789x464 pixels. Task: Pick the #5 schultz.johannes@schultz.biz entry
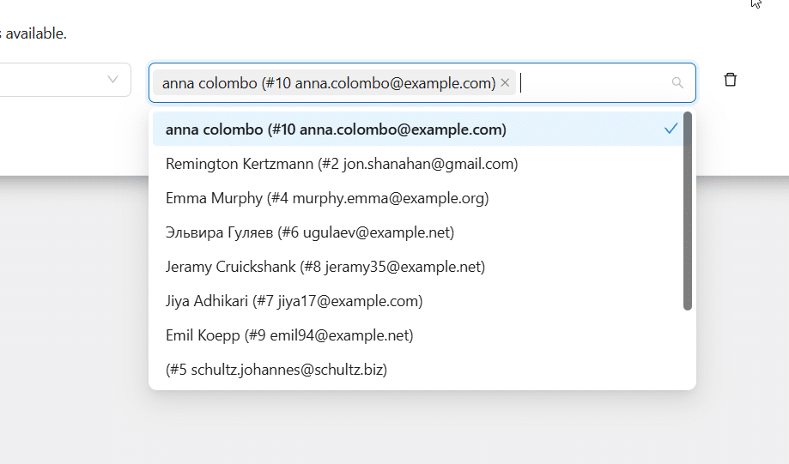[276, 370]
